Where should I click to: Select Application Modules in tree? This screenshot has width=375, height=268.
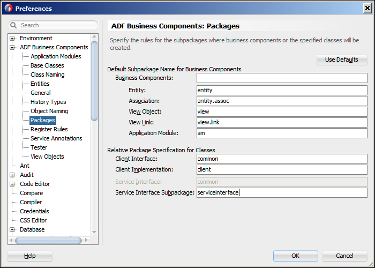pos(56,56)
